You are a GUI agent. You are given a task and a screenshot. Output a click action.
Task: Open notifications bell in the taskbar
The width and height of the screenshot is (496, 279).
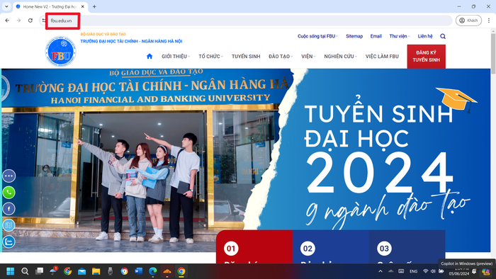(474, 271)
